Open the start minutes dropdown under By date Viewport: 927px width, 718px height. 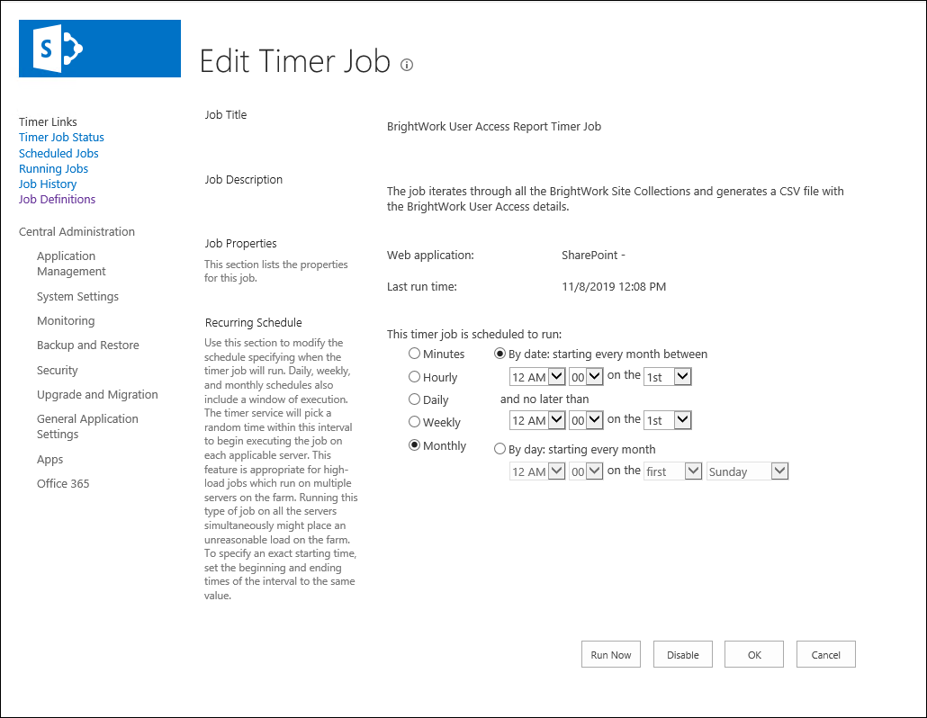586,376
